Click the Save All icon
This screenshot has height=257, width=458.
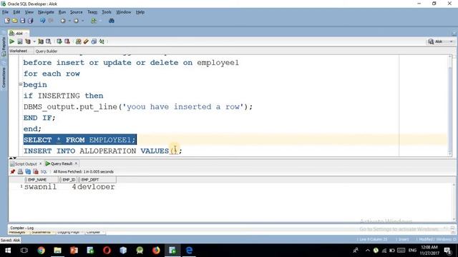(x=30, y=21)
